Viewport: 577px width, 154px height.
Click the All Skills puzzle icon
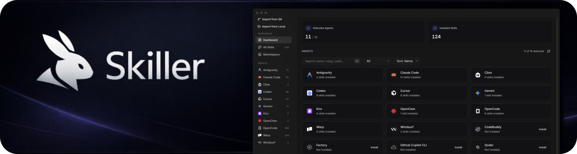[x=260, y=47]
